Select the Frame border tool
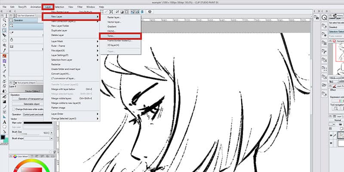 tap(4, 112)
